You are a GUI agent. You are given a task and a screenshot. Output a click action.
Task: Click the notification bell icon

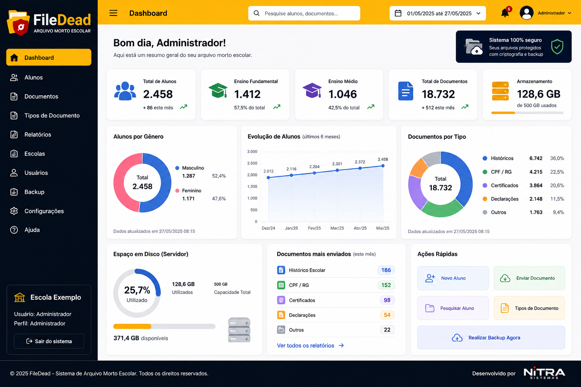pyautogui.click(x=505, y=13)
